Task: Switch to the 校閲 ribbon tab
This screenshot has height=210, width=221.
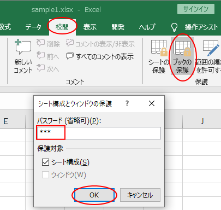Action: pyautogui.click(x=62, y=27)
